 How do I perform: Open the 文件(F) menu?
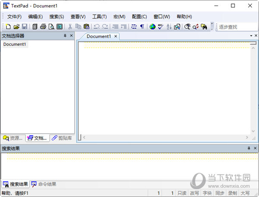pos(14,16)
